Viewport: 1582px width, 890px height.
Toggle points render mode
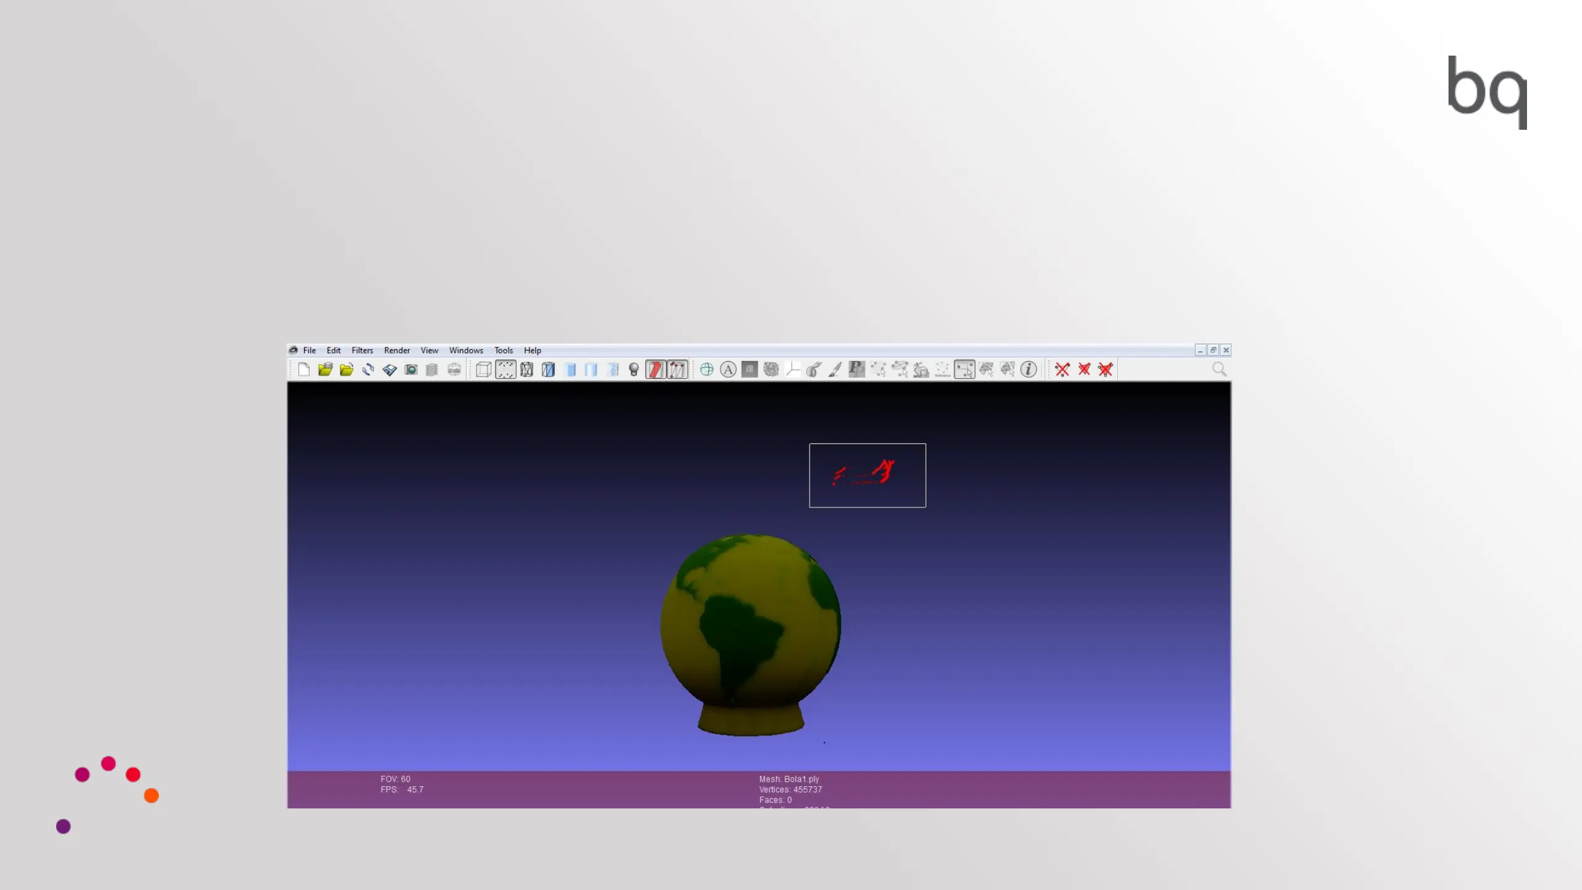point(505,370)
